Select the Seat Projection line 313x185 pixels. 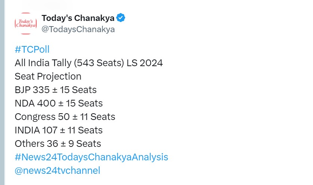tap(48, 76)
